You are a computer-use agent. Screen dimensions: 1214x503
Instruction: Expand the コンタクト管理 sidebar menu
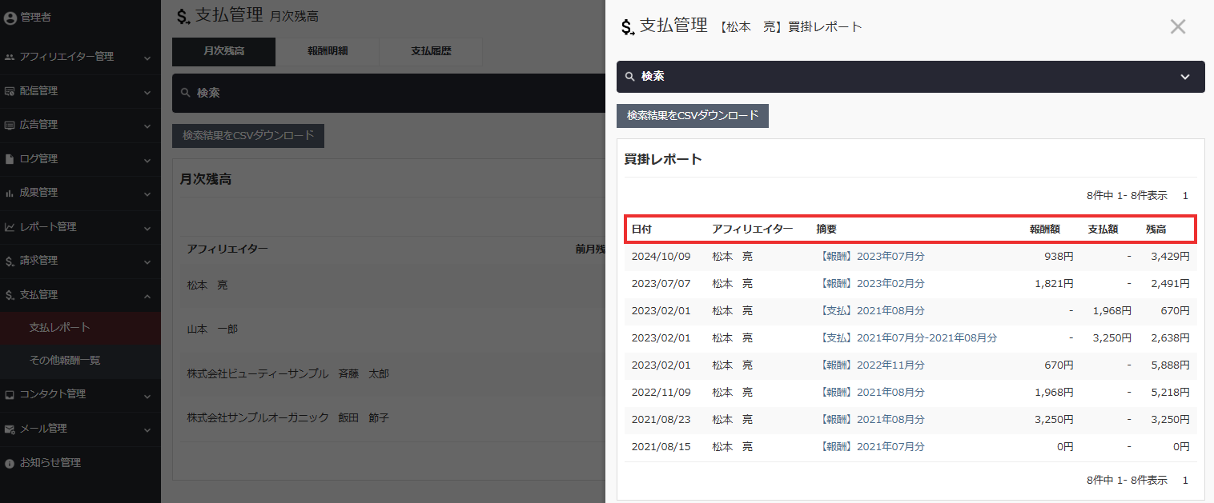(x=147, y=395)
